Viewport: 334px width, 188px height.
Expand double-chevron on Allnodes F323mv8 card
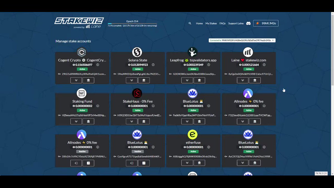[x=242, y=121]
